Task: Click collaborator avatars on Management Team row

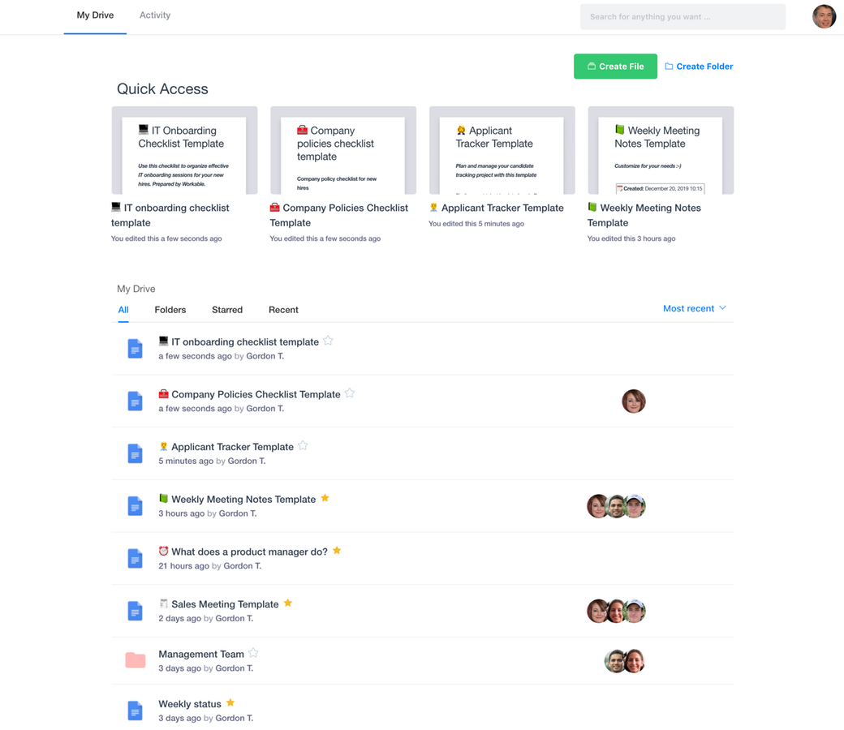Action: point(624,661)
